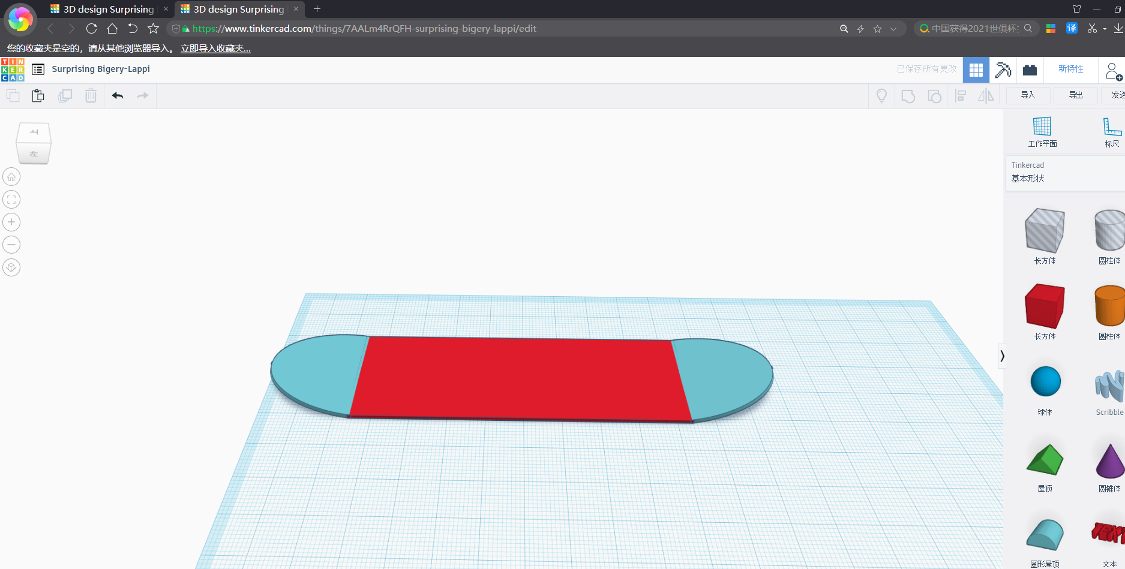Click the browser home icon
The width and height of the screenshot is (1125, 569).
pos(112,28)
